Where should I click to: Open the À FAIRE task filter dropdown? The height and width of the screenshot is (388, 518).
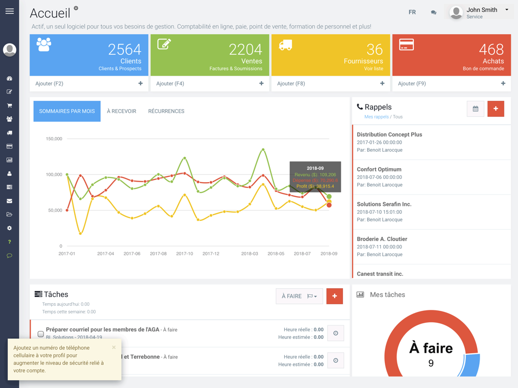299,296
